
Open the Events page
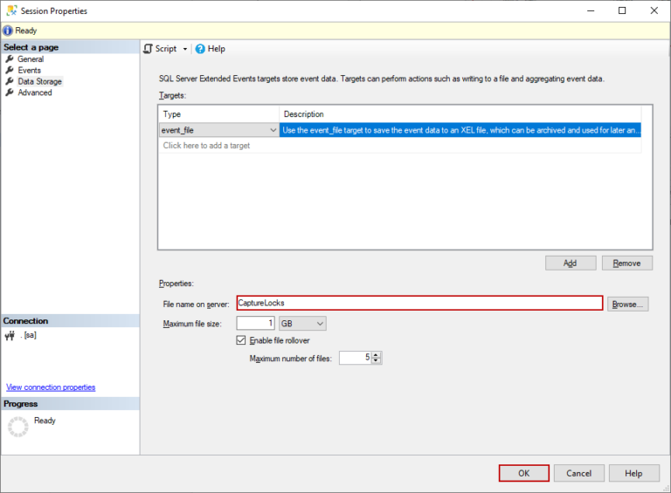[x=29, y=70]
